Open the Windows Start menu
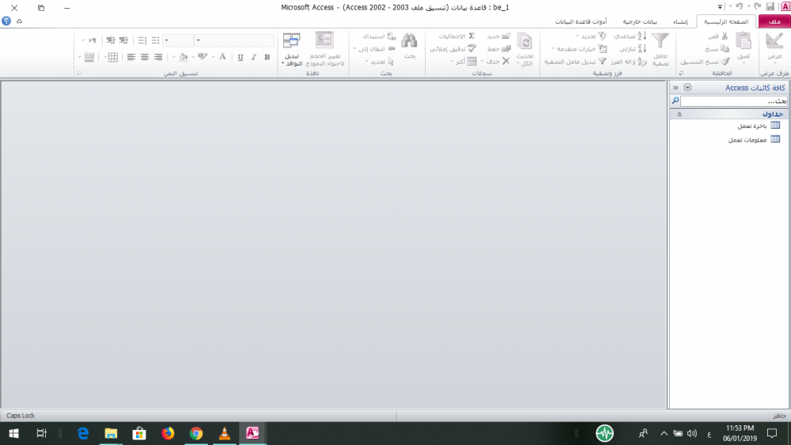Viewport: 791px width, 445px height. 13,433
